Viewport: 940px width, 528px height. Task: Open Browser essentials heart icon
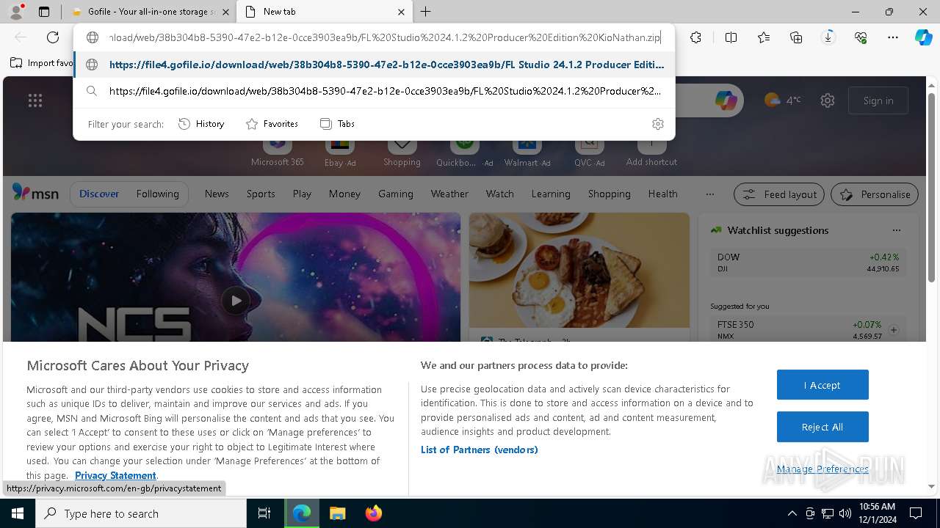pos(861,37)
